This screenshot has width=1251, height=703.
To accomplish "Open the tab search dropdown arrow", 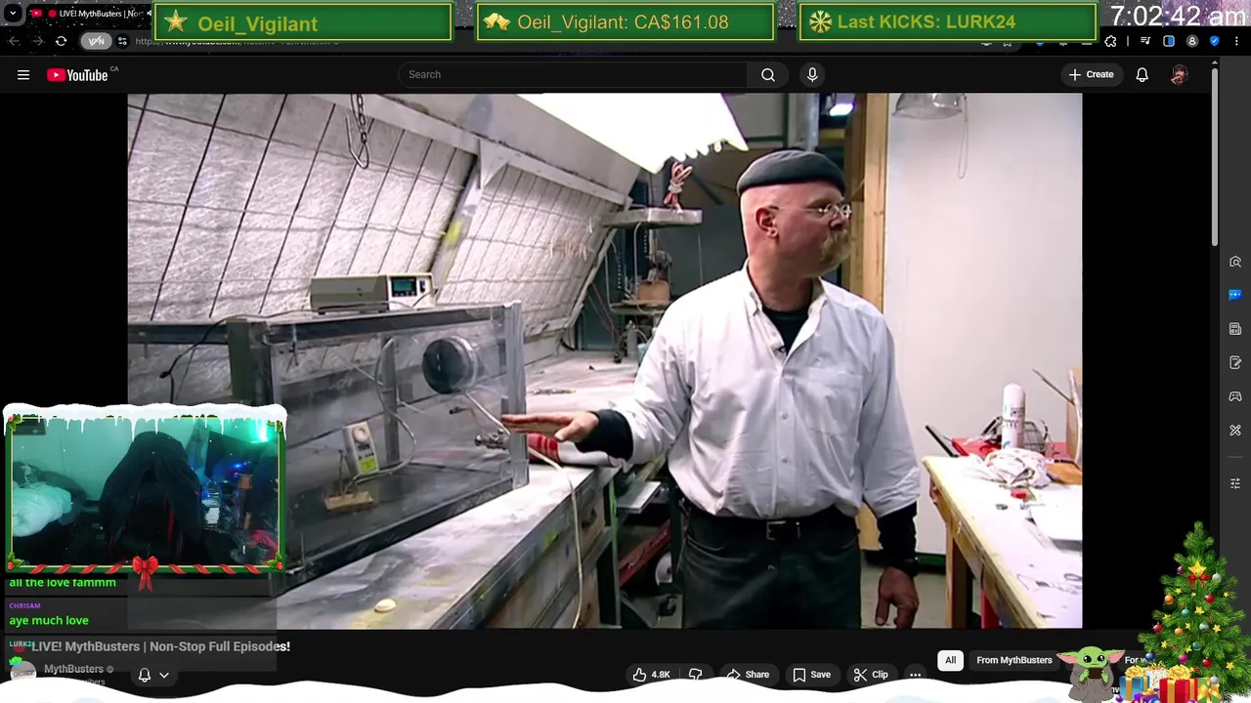I will (x=13, y=14).
